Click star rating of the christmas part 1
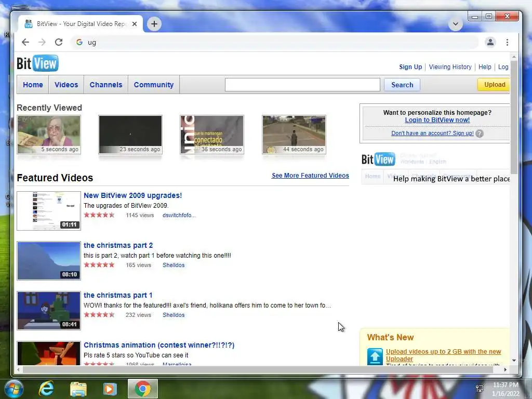 pyautogui.click(x=99, y=314)
